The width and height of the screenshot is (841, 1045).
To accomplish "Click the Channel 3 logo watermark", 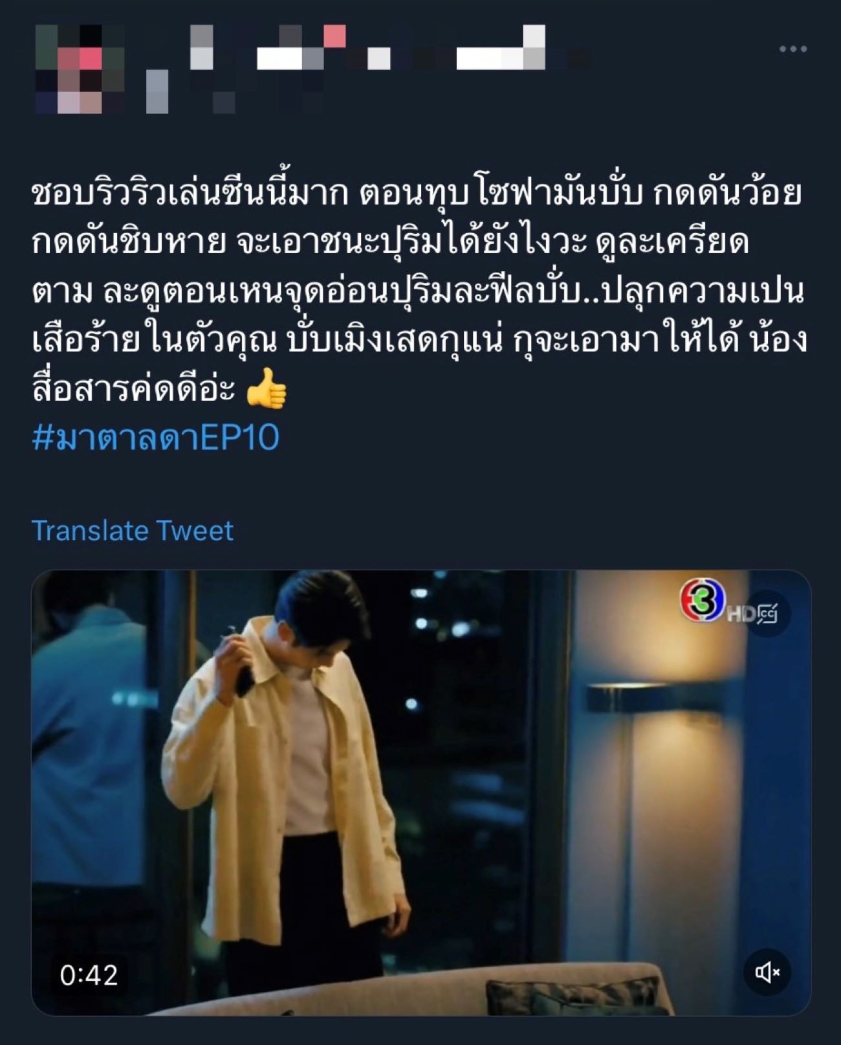I will click(703, 600).
